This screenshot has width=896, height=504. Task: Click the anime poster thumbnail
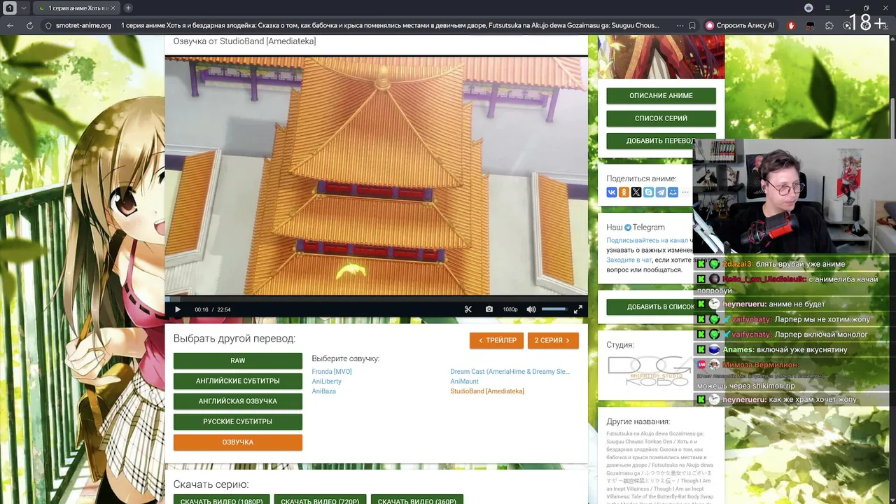661,57
